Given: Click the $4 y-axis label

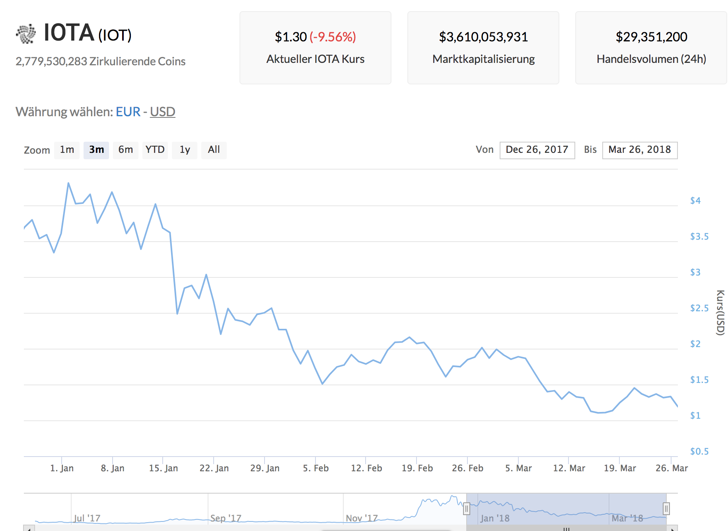Looking at the screenshot, I should [695, 201].
